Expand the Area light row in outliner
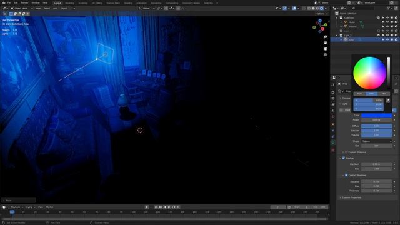 (x=341, y=40)
